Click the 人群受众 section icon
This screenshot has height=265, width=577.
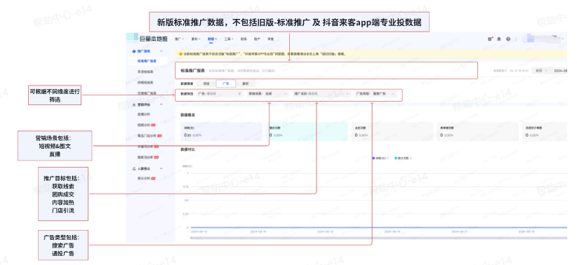click(x=133, y=168)
